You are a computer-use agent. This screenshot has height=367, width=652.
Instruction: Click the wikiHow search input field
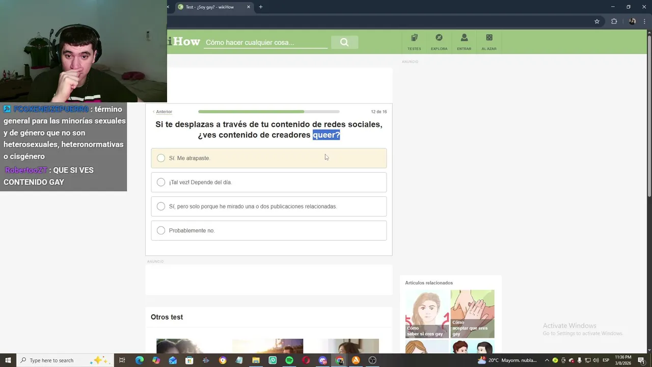tap(266, 42)
